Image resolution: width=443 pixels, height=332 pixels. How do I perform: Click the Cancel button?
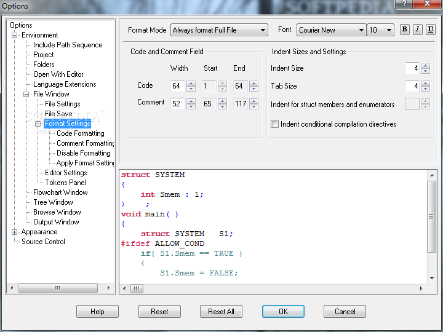coord(345,311)
